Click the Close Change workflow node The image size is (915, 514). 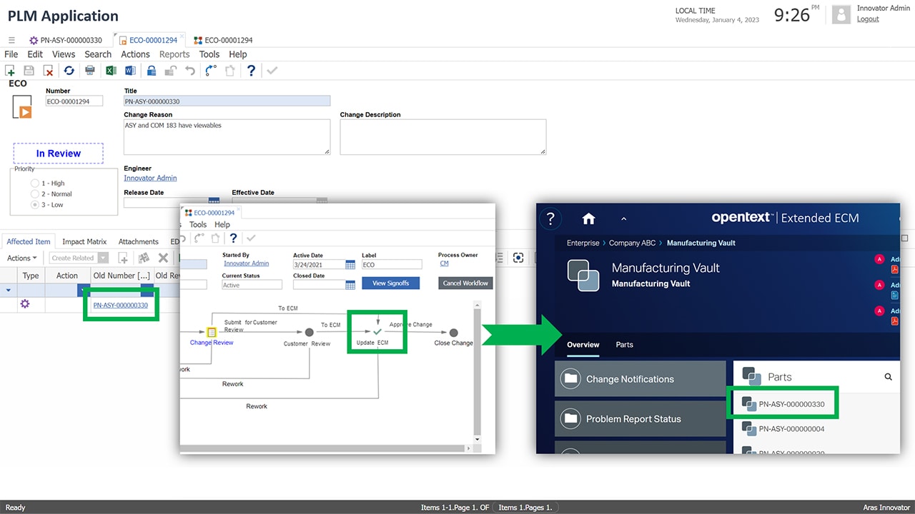pos(453,333)
